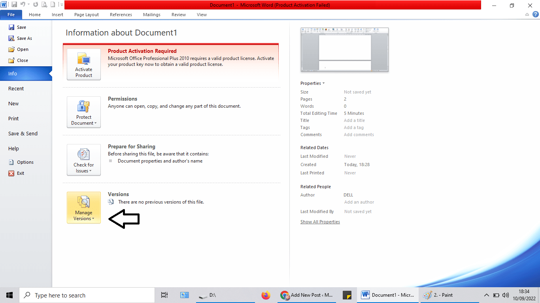Click the Add comments field

[359, 135]
